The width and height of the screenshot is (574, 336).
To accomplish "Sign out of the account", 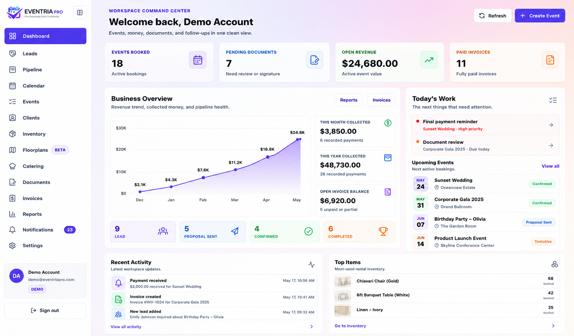I will [x=45, y=311].
